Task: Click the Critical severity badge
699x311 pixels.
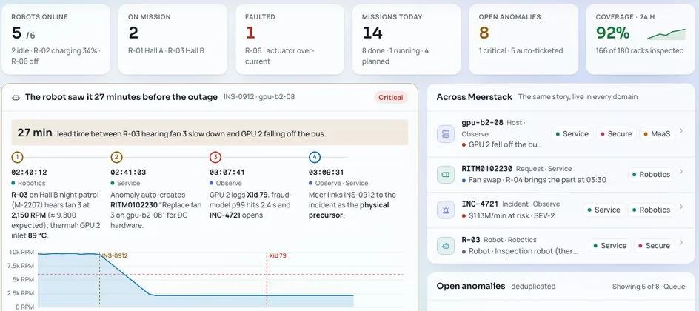Action: tap(390, 97)
